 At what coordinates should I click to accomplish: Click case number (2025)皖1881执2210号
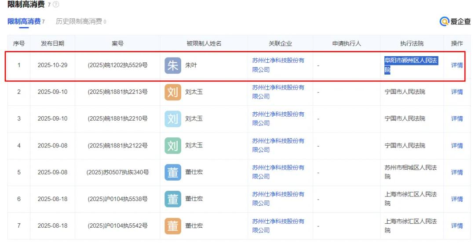117,118
